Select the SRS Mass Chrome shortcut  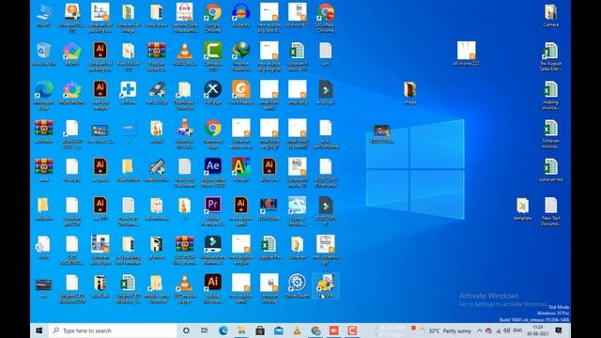pyautogui.click(x=326, y=17)
